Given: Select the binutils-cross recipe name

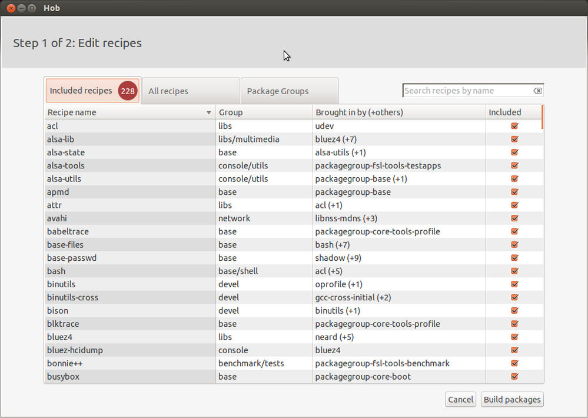Looking at the screenshot, I should [x=72, y=297].
